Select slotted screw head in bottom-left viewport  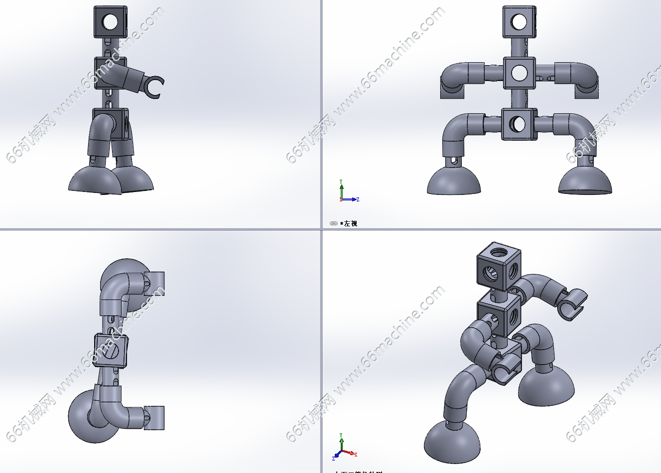click(x=112, y=351)
